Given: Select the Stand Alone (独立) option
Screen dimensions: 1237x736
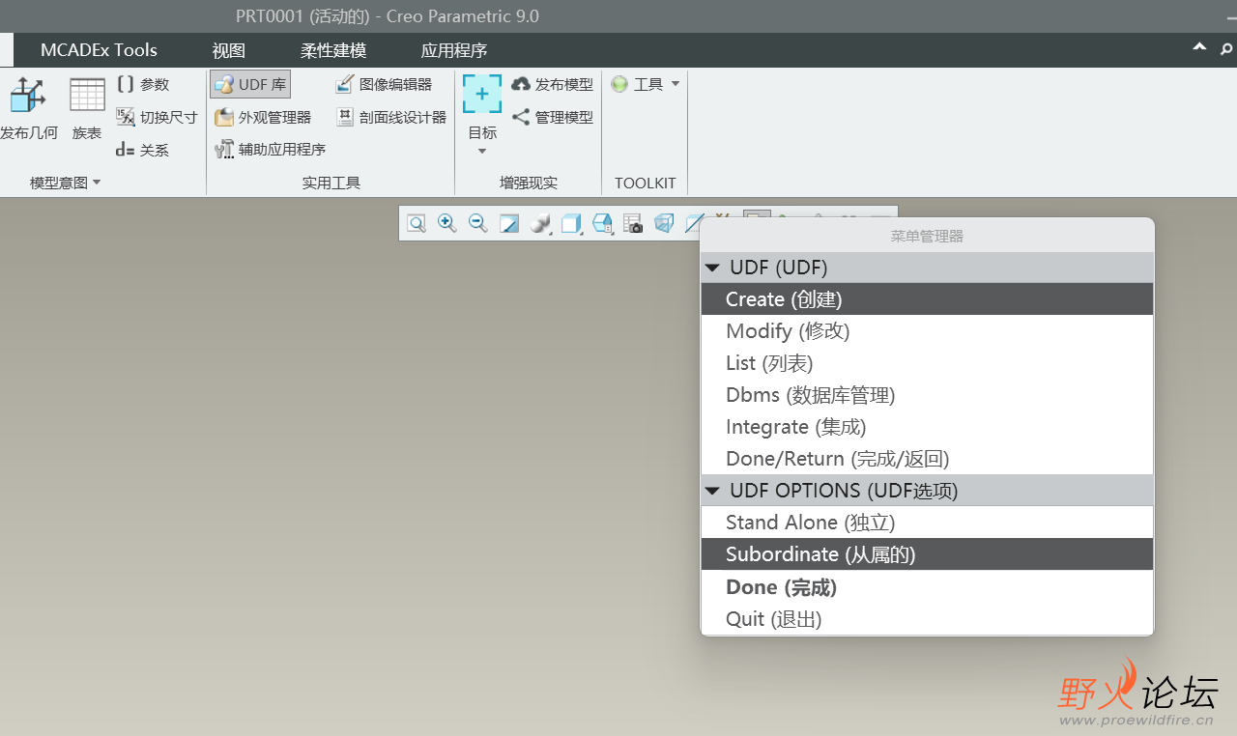Looking at the screenshot, I should (928, 523).
